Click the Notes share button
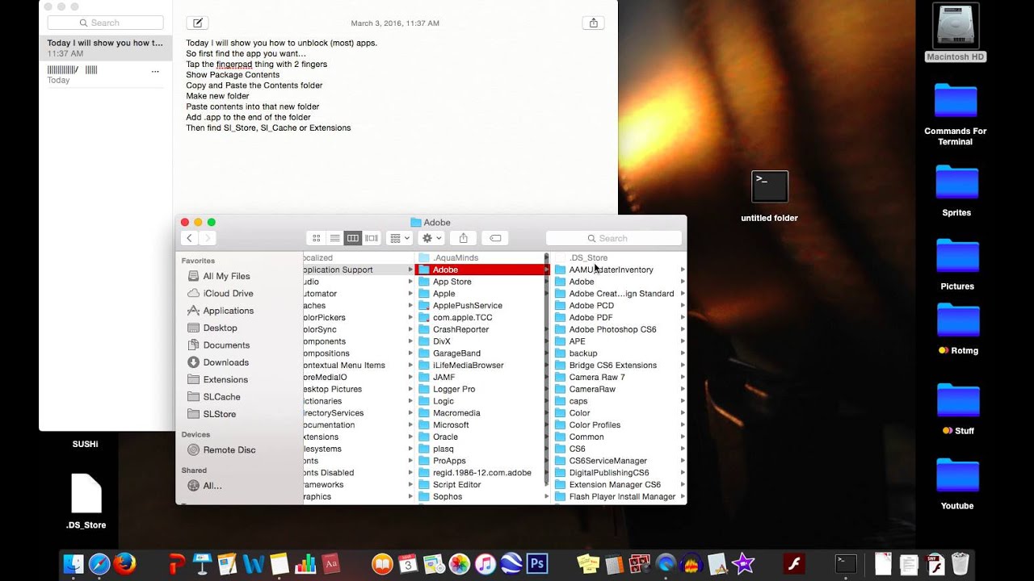1034x581 pixels. click(594, 23)
